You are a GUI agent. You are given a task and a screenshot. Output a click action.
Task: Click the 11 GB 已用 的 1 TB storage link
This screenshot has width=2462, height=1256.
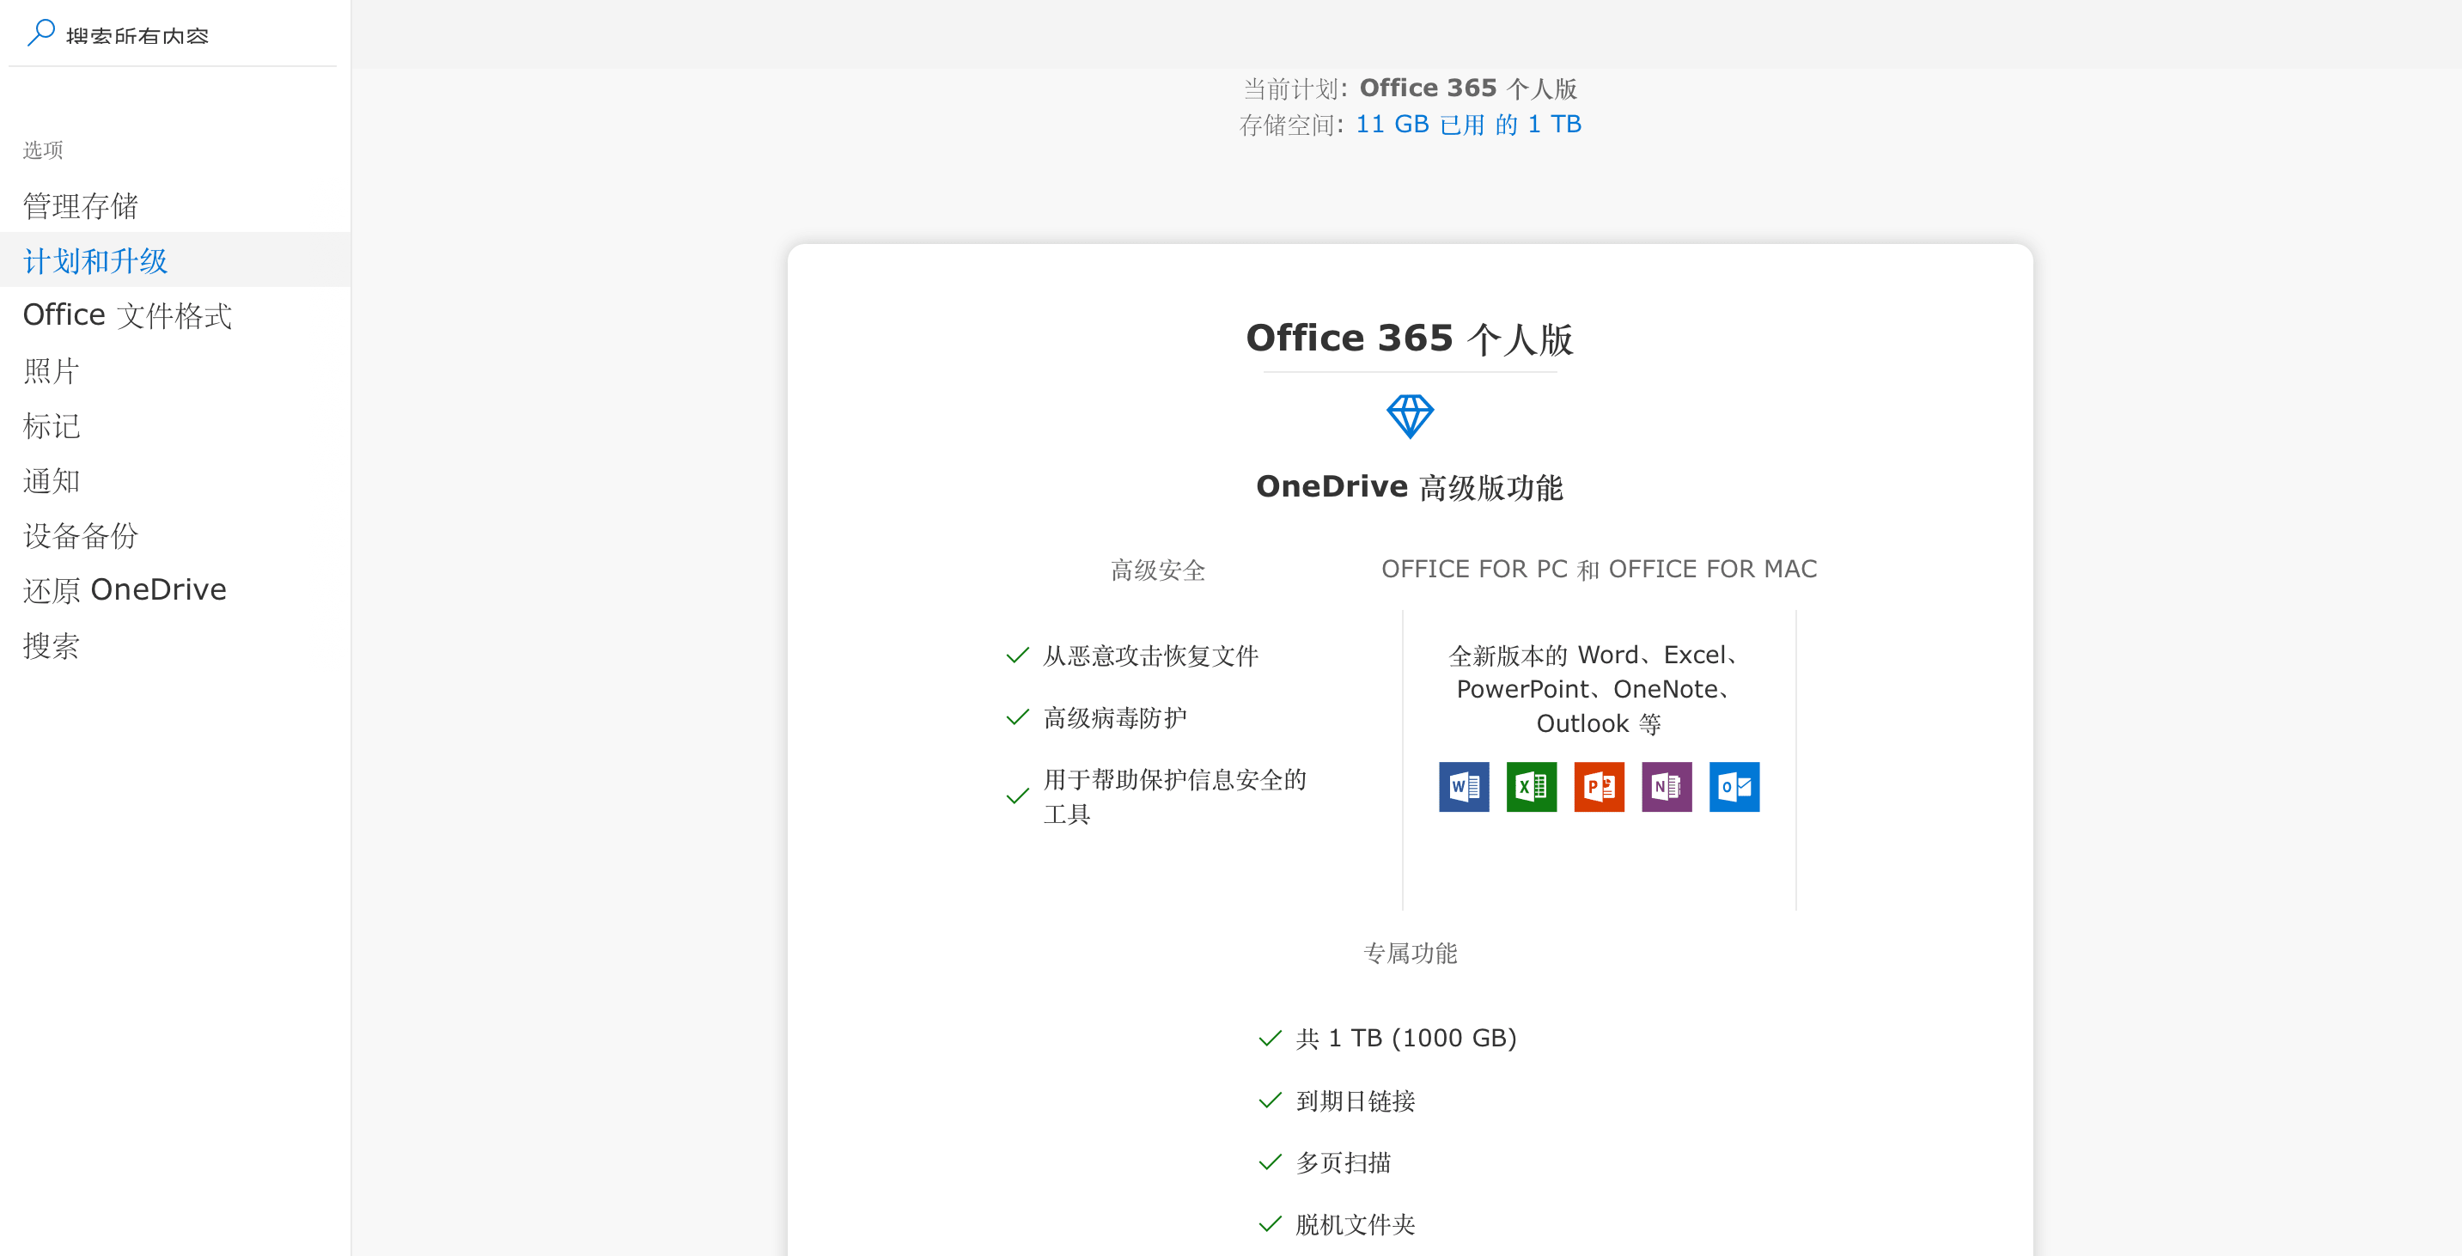pos(1468,125)
